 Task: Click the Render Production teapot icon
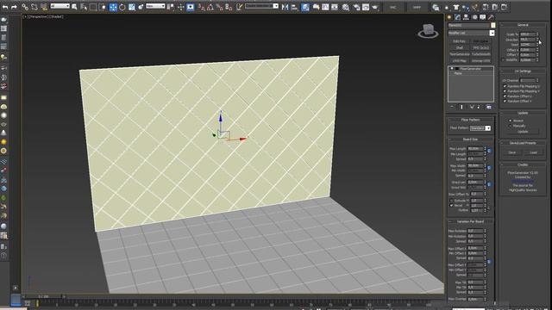point(375,7)
